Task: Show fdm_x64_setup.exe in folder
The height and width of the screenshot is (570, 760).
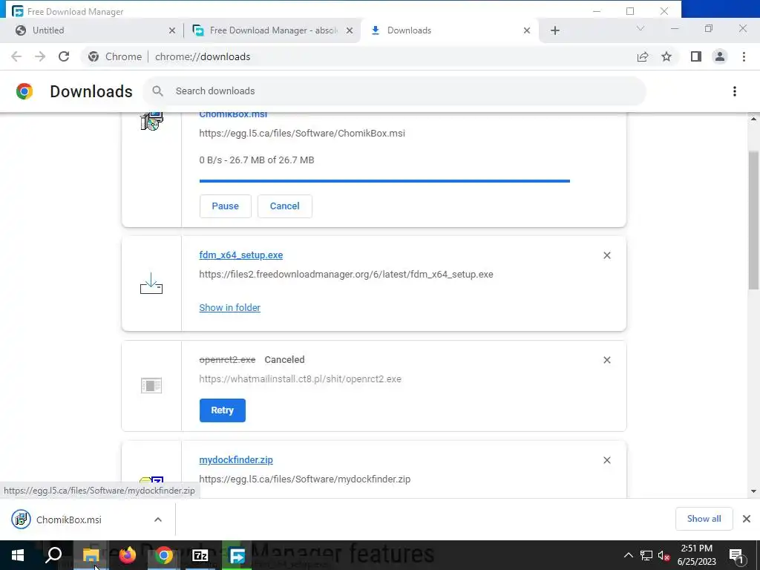Action: tap(230, 308)
